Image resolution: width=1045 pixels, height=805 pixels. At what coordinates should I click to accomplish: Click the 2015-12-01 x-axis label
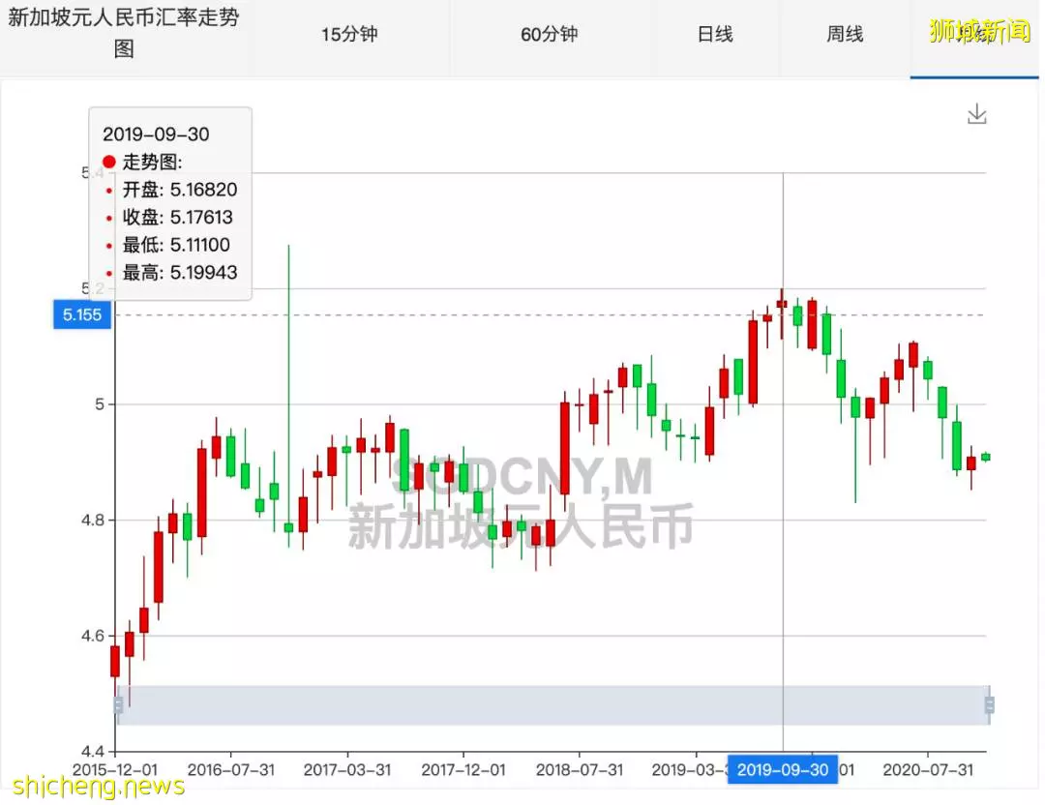[x=114, y=769]
